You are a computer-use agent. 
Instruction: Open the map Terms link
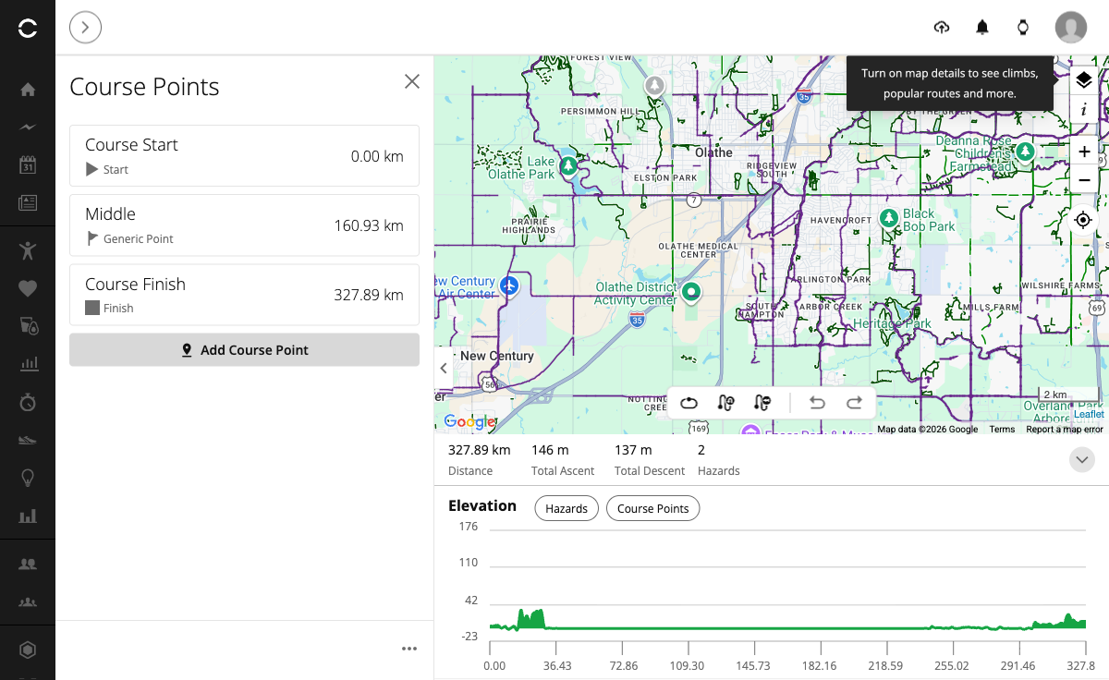1002,429
